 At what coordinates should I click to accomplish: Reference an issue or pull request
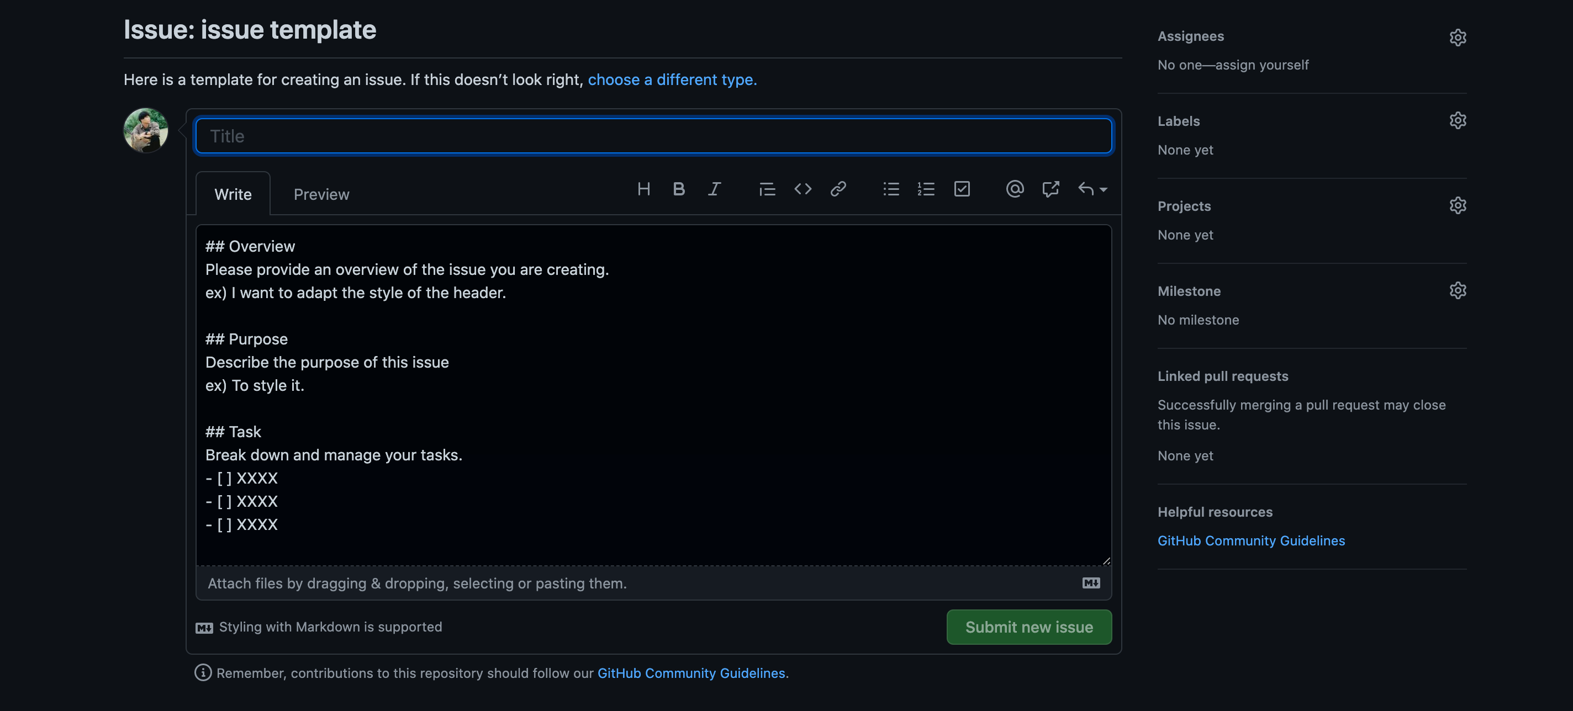point(1051,189)
